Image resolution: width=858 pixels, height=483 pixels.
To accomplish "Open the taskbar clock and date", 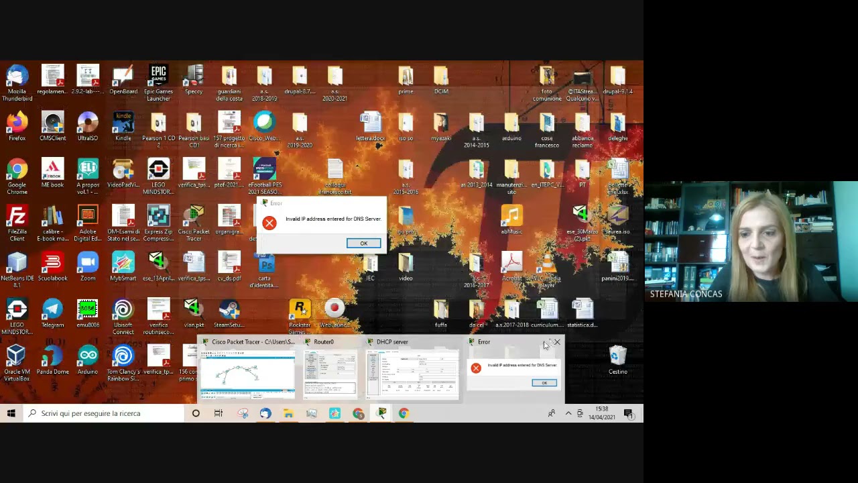I will 602,413.
